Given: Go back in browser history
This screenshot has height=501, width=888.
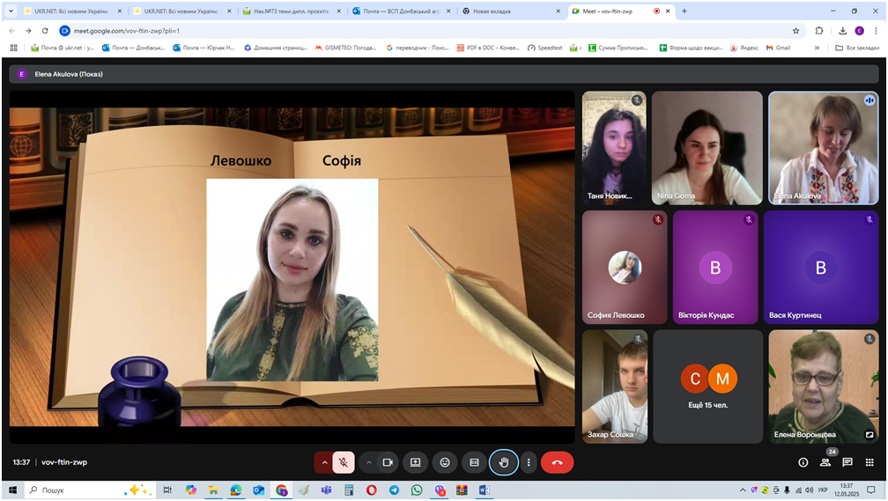Looking at the screenshot, I should 12,31.
